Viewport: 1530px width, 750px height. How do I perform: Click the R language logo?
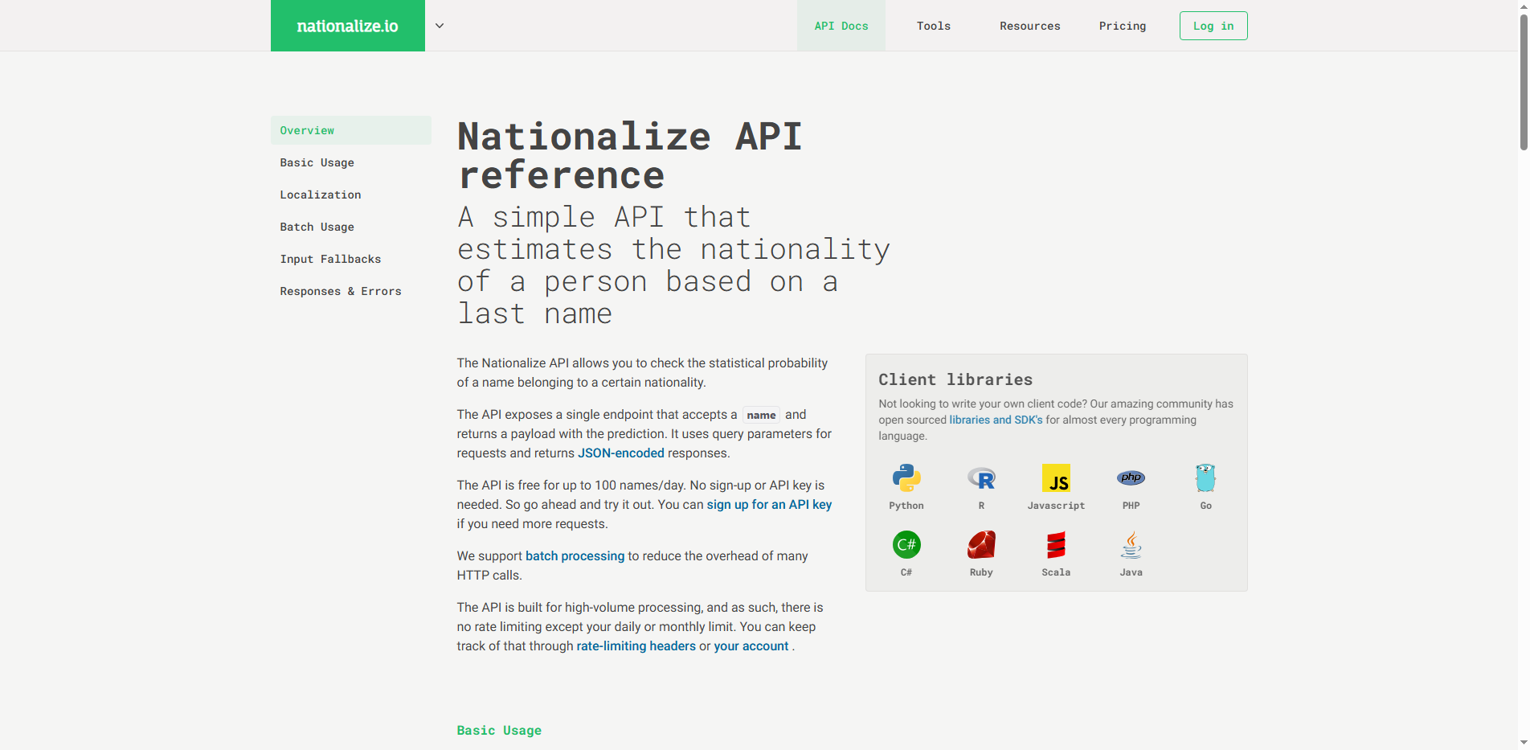point(981,478)
